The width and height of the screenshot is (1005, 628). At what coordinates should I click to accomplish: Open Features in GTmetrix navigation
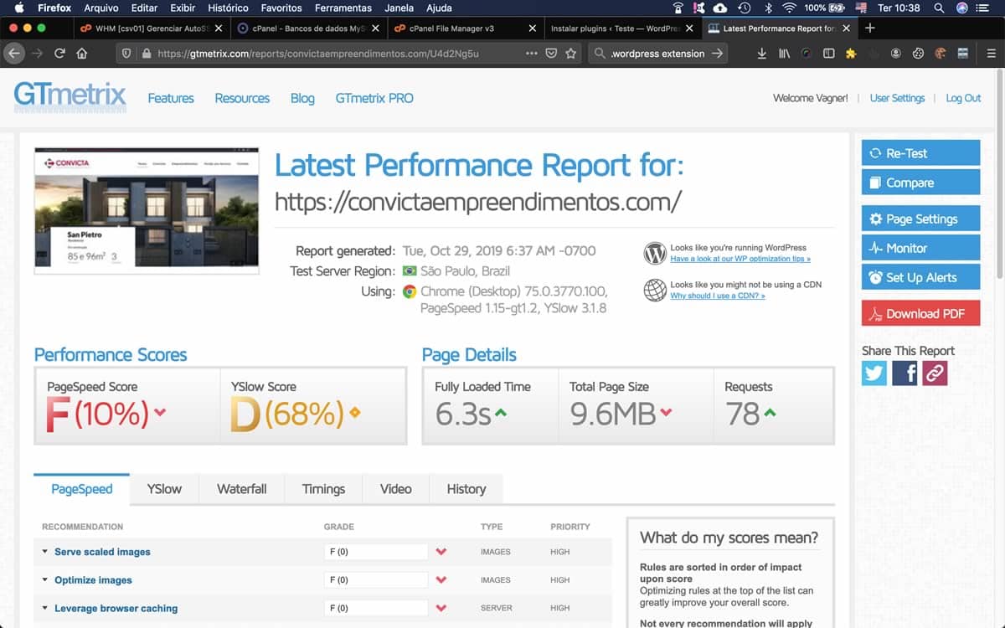pyautogui.click(x=171, y=98)
